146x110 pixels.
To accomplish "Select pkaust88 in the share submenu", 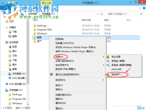I will [117, 69].
